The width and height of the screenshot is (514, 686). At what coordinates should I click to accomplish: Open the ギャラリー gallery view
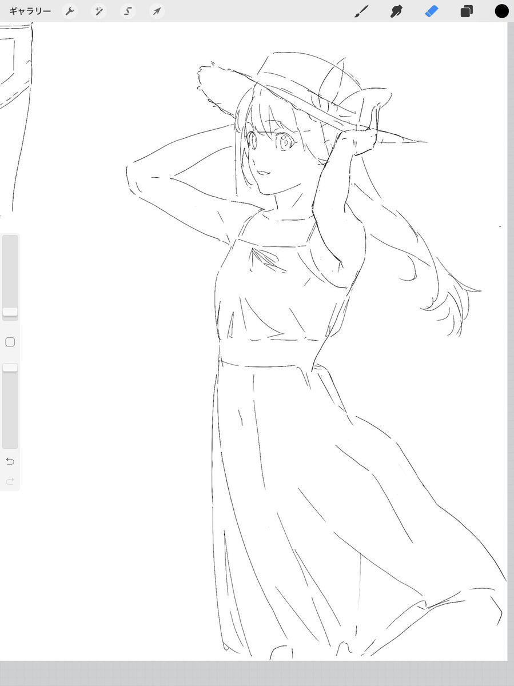click(x=30, y=11)
